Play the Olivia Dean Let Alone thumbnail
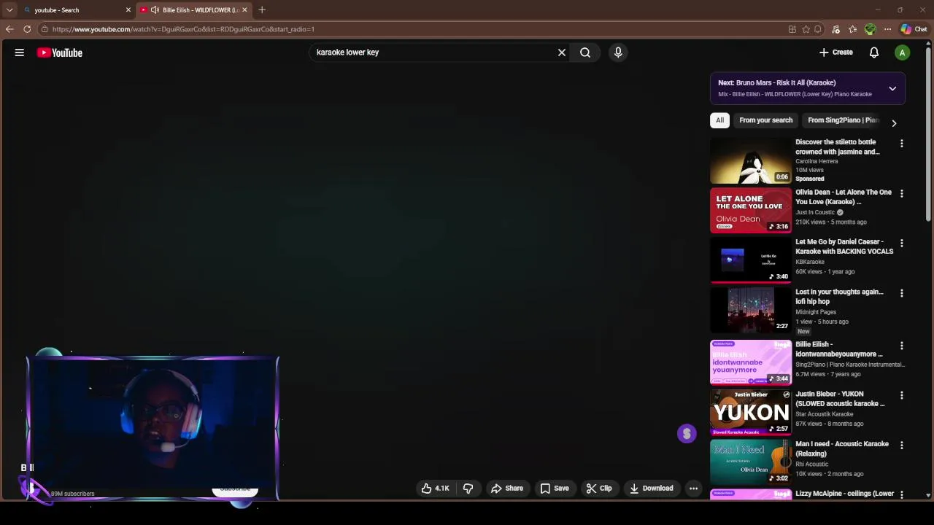934x525 pixels. click(751, 211)
